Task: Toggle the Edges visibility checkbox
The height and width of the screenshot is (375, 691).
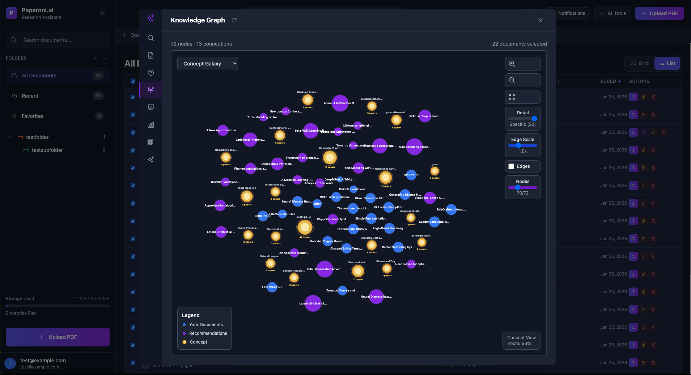Action: pos(511,166)
